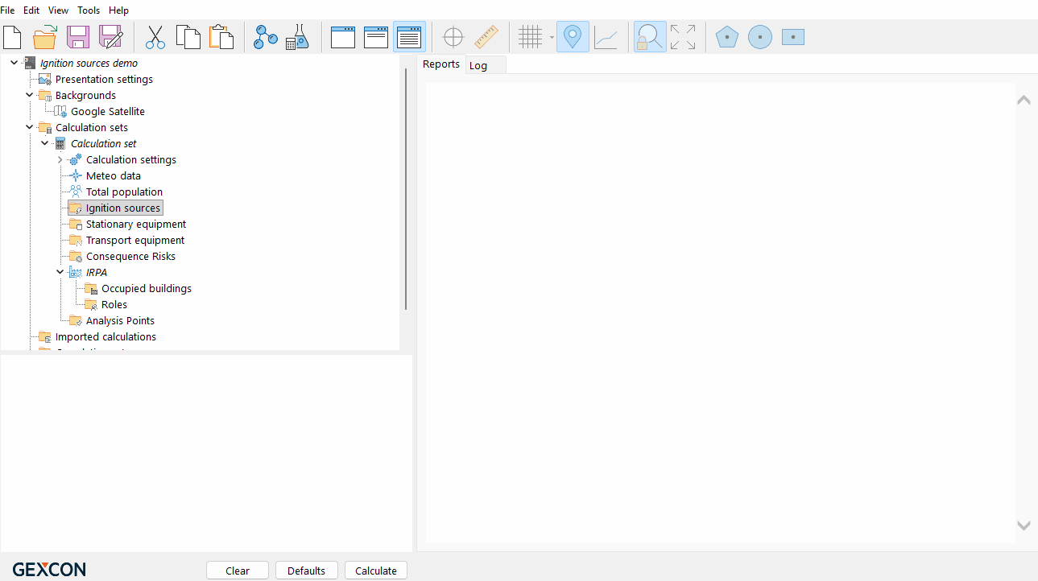Click the Meteo data wind icon

(x=76, y=175)
